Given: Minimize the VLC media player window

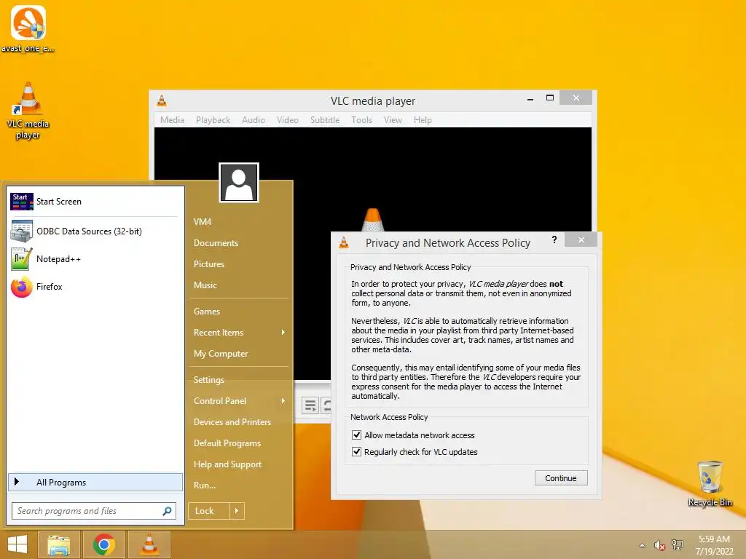Looking at the screenshot, I should (530, 98).
